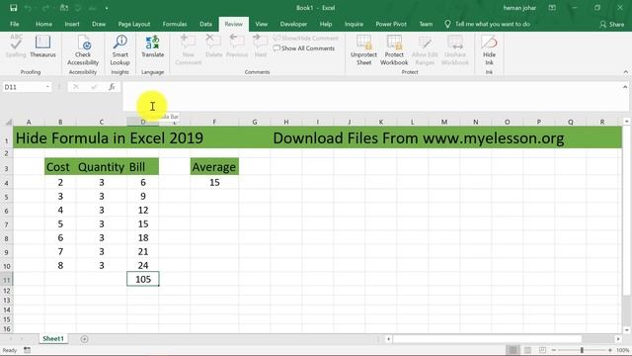Select cell D11 showing 105
The height and width of the screenshot is (356, 632).
(142, 279)
